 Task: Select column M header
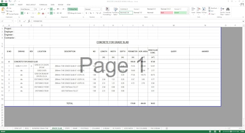pos(174,25)
